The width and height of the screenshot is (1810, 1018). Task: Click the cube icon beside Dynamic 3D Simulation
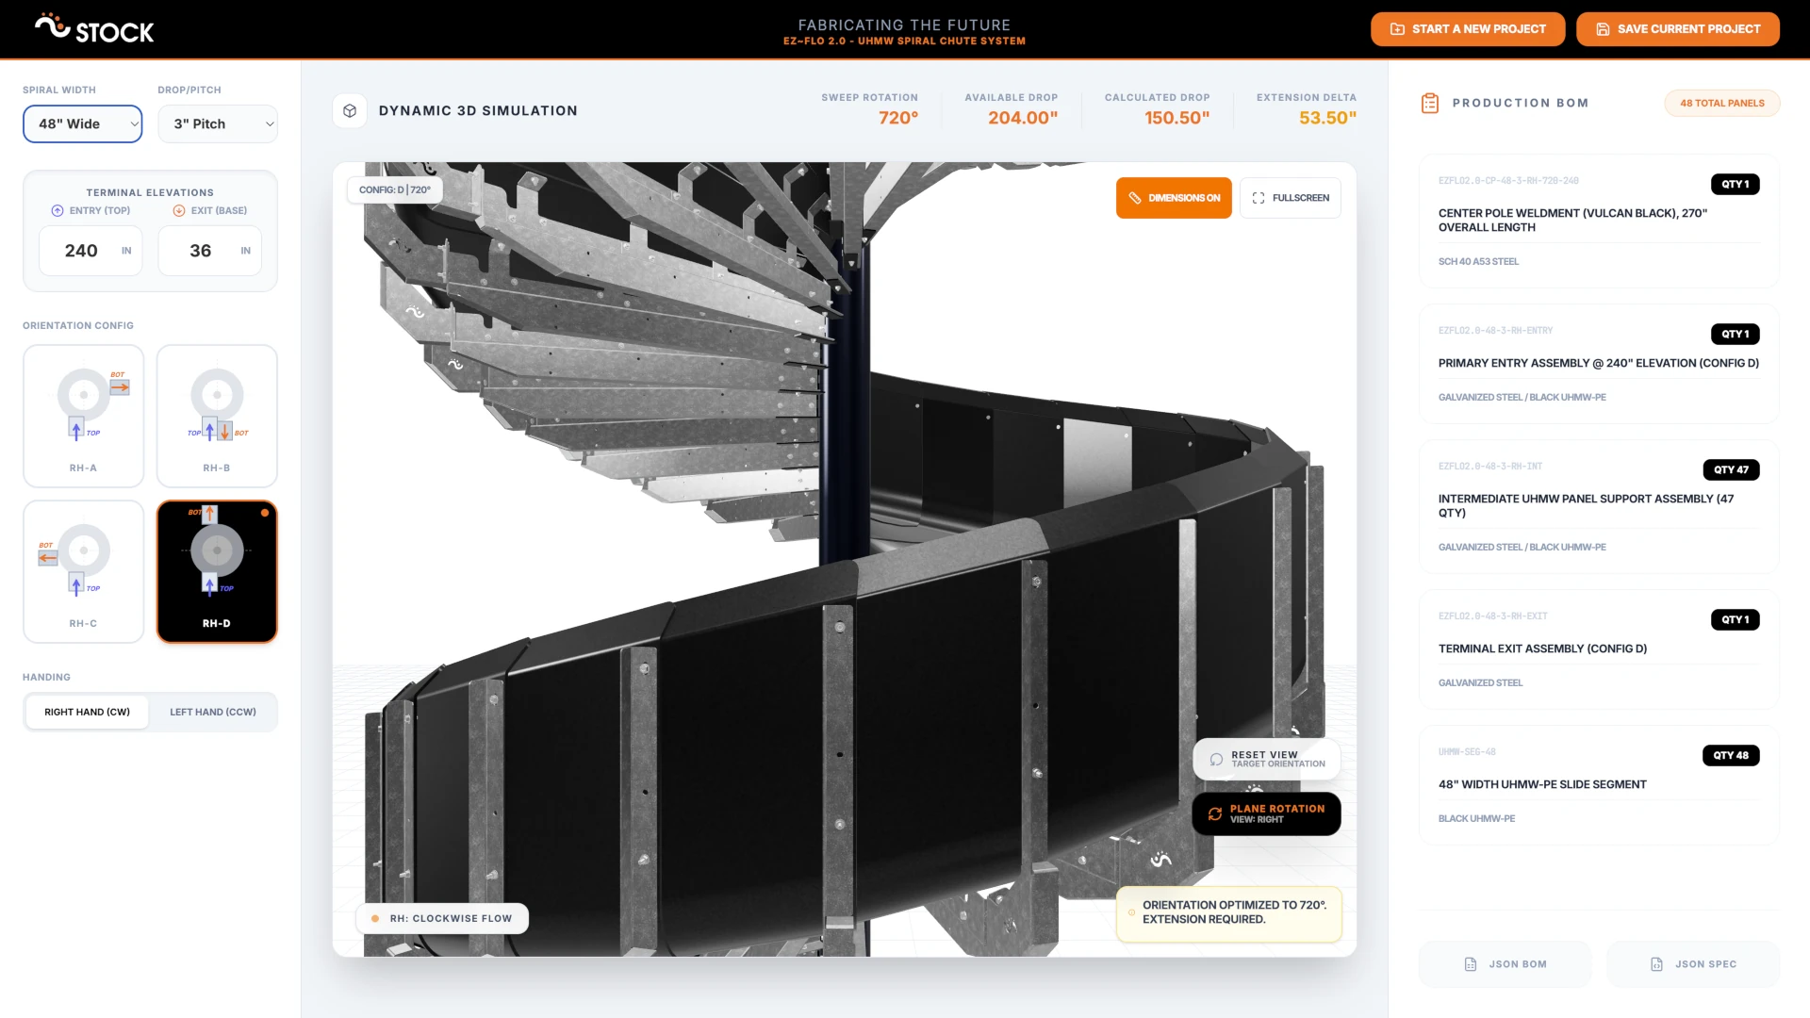(x=350, y=110)
